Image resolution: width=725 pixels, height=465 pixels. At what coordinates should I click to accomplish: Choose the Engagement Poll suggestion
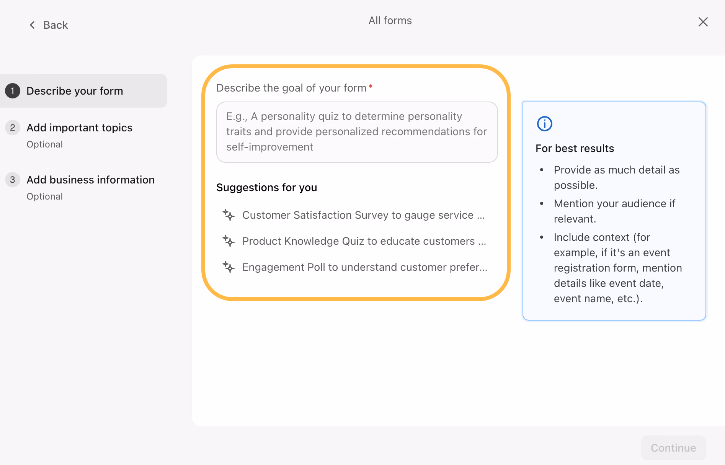pos(365,267)
